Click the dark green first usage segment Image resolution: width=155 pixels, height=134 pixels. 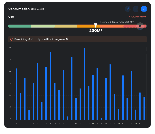[20, 26]
